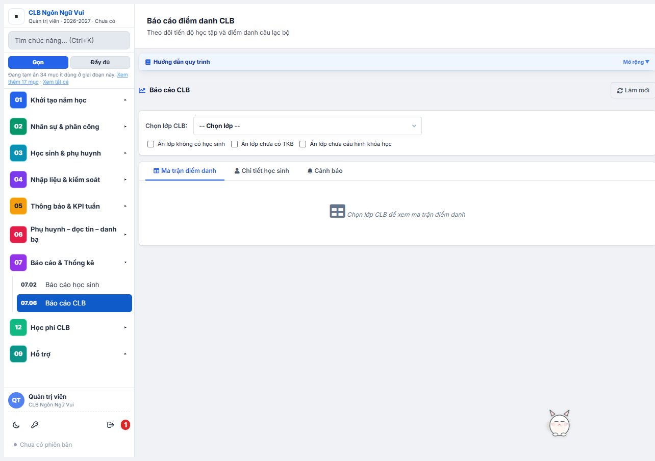The width and height of the screenshot is (655, 461).
Task: Enable Ẩn lớp không có học sinh checkbox
Action: 150,144
